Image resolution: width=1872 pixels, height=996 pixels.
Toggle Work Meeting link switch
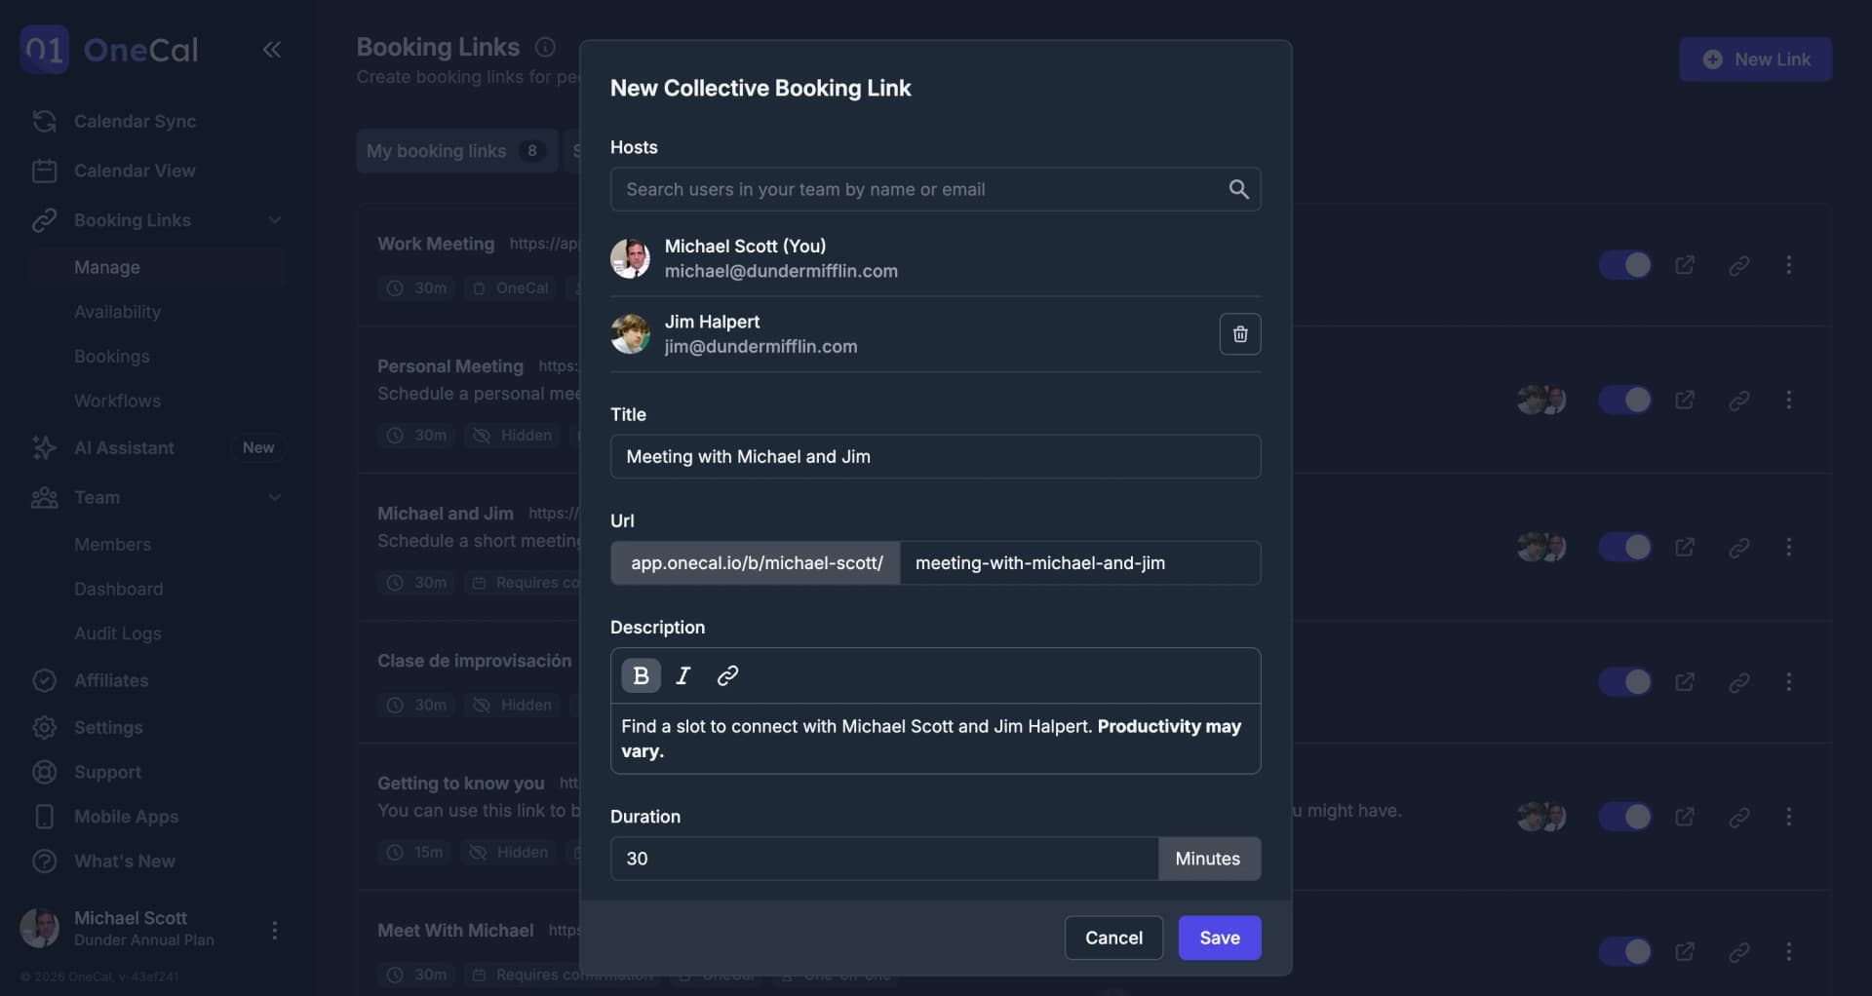(1625, 265)
